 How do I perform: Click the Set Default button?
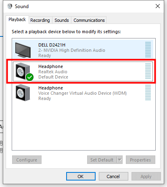pyautogui.click(x=102, y=160)
